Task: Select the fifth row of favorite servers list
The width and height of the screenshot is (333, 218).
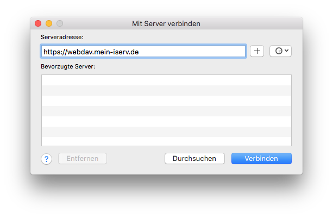Action: (166, 122)
